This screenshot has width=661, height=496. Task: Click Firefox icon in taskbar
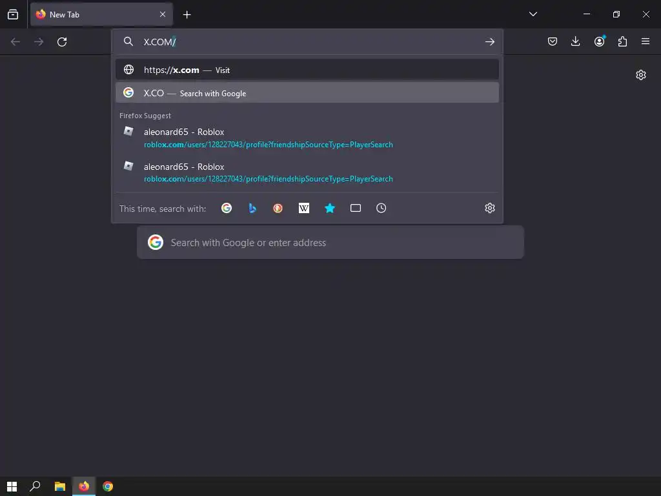tap(84, 486)
